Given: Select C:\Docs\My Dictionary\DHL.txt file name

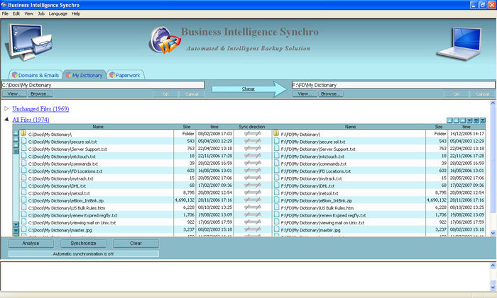Looking at the screenshot, I should click(x=57, y=186).
